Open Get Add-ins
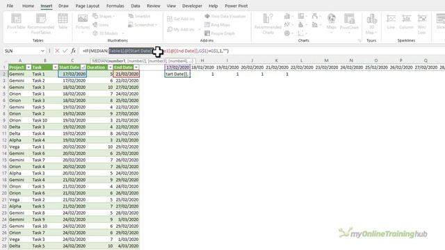 (181, 19)
